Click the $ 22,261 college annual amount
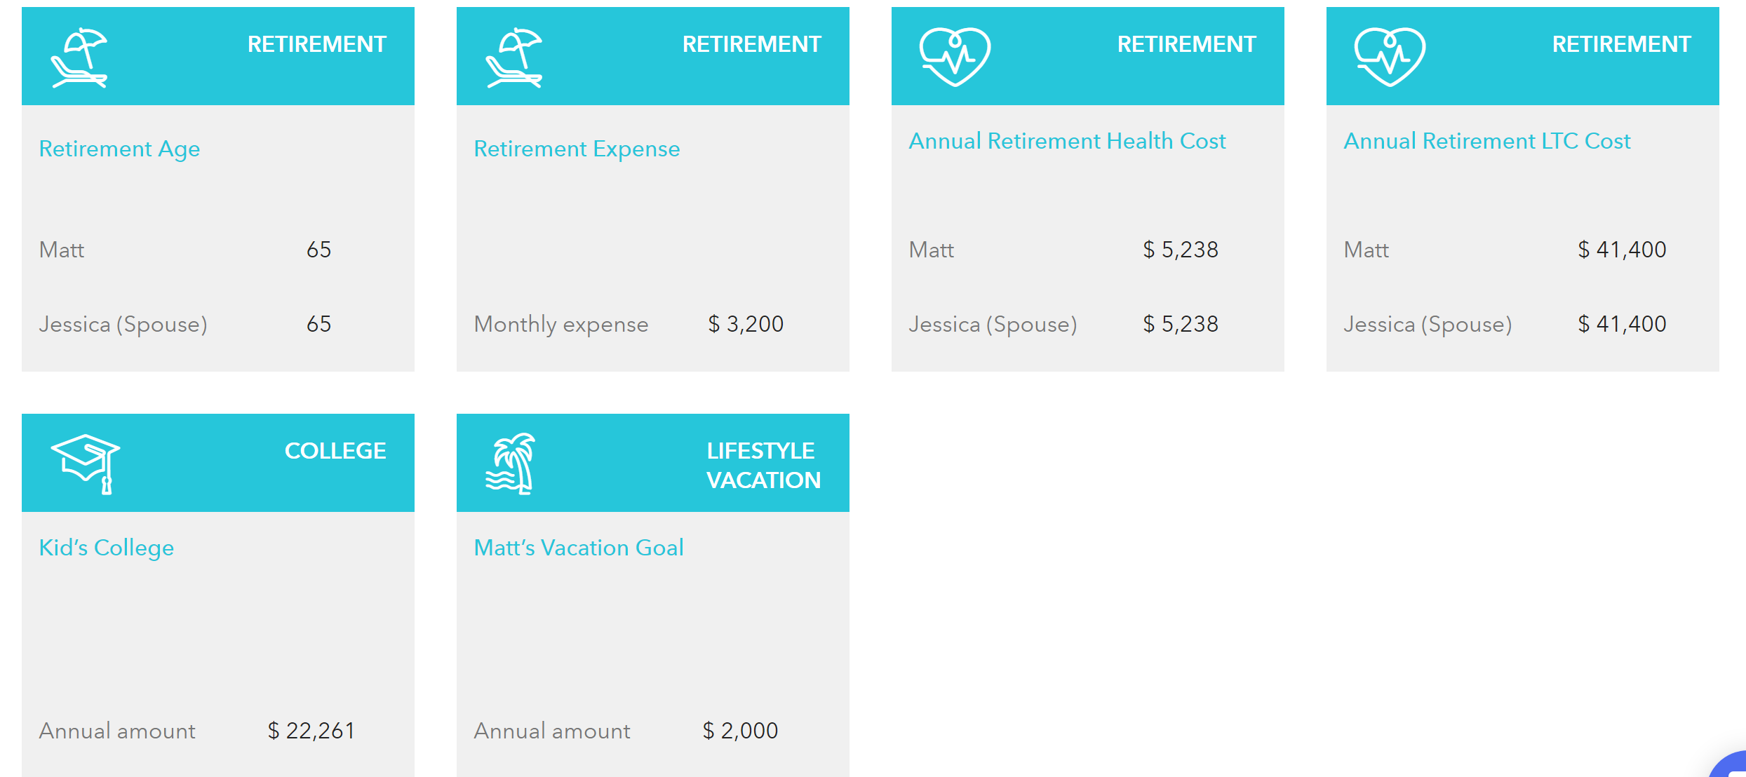This screenshot has width=1746, height=777. pos(311,731)
